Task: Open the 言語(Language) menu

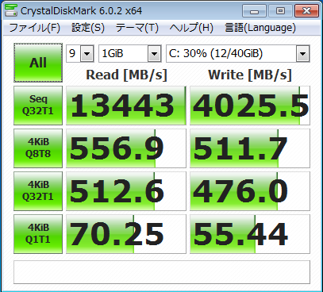Action: pos(260,28)
